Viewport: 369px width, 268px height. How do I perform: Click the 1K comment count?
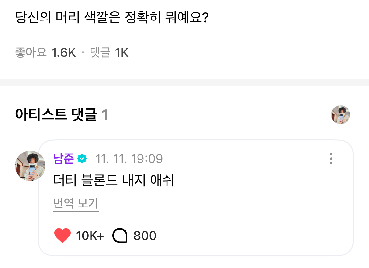[x=121, y=53]
